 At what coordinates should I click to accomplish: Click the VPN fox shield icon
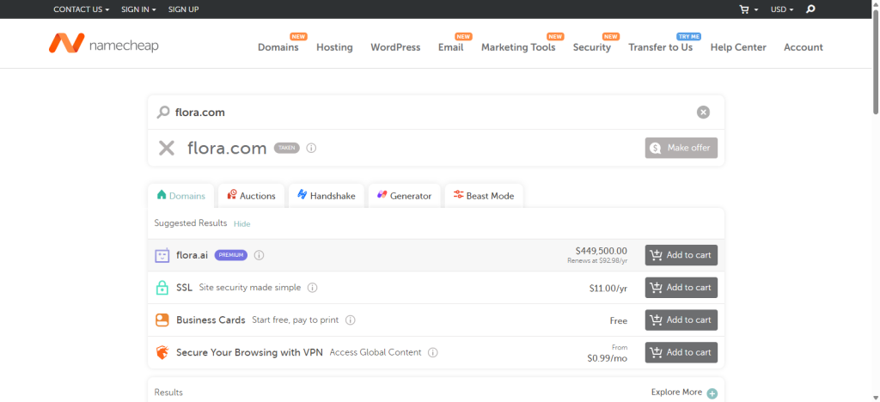tap(162, 353)
